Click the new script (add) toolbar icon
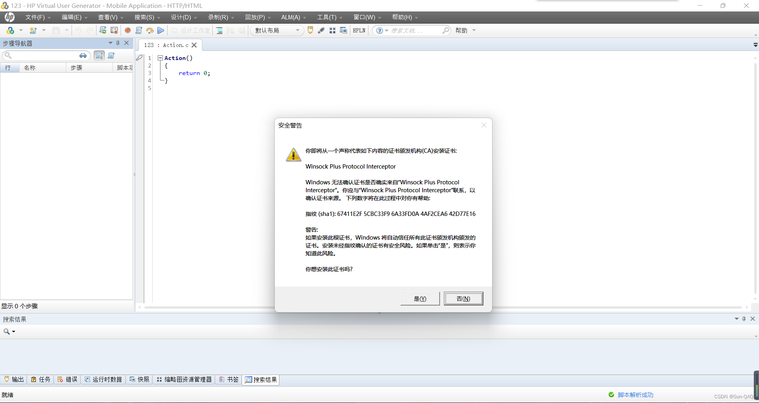This screenshot has width=759, height=403. coord(10,30)
